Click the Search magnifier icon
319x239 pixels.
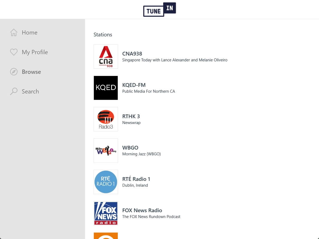14,91
